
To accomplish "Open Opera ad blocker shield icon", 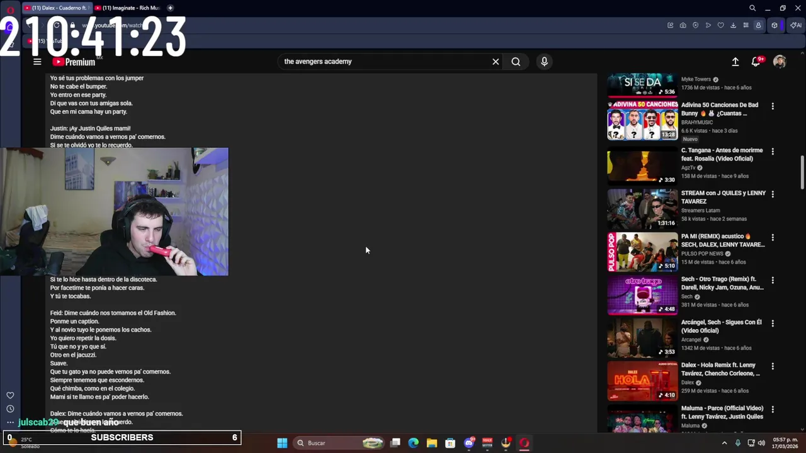I will [695, 25].
